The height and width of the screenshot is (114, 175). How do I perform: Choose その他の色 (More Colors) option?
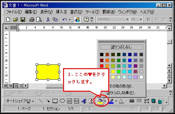pos(121,86)
